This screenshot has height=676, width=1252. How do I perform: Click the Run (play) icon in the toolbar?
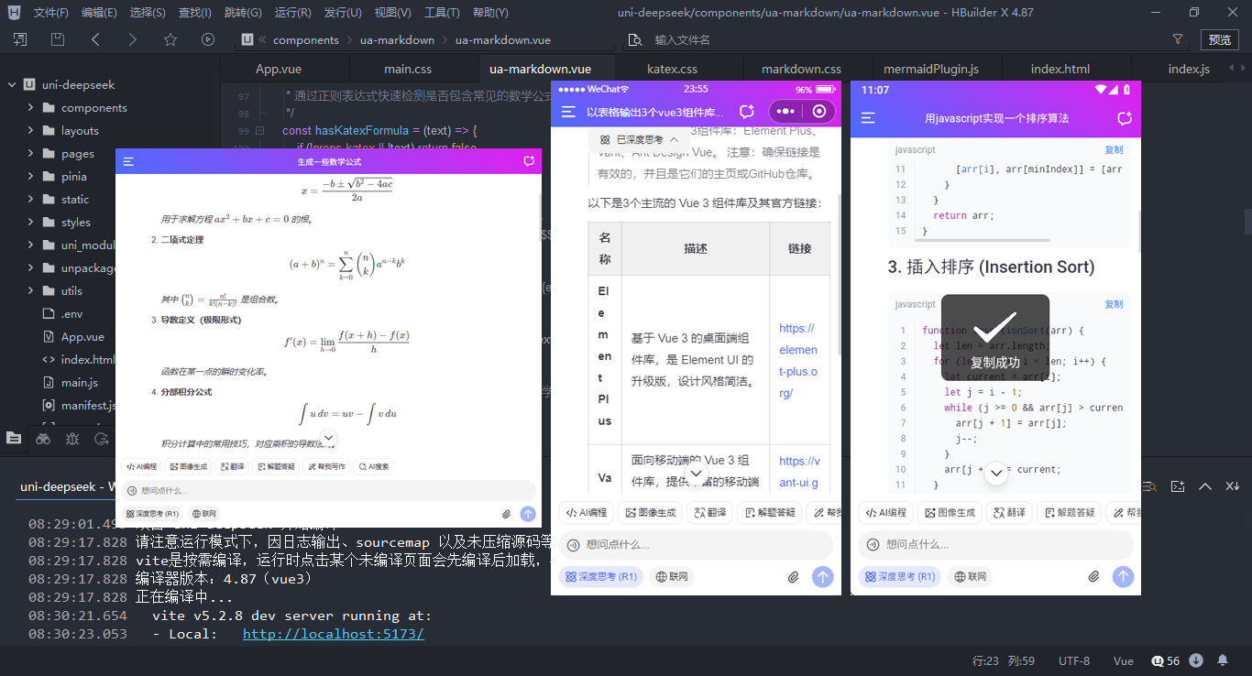click(x=207, y=39)
